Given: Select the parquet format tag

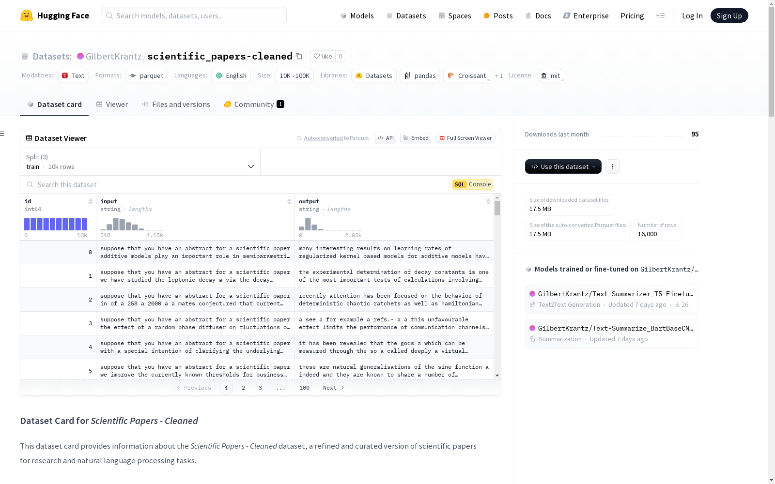Looking at the screenshot, I should [146, 76].
